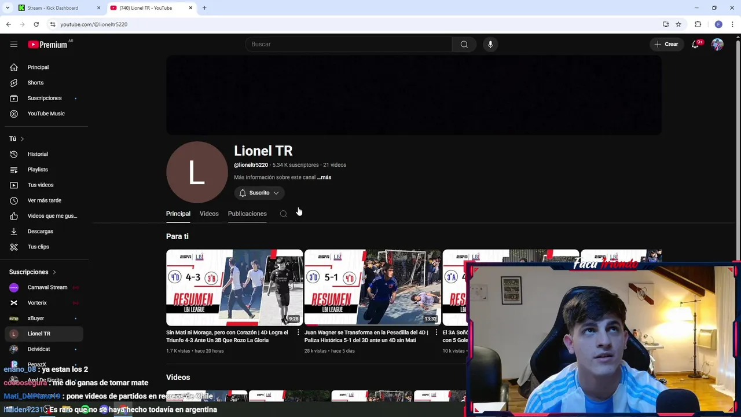Bookmark this page with star
The image size is (741, 417).
[x=678, y=24]
